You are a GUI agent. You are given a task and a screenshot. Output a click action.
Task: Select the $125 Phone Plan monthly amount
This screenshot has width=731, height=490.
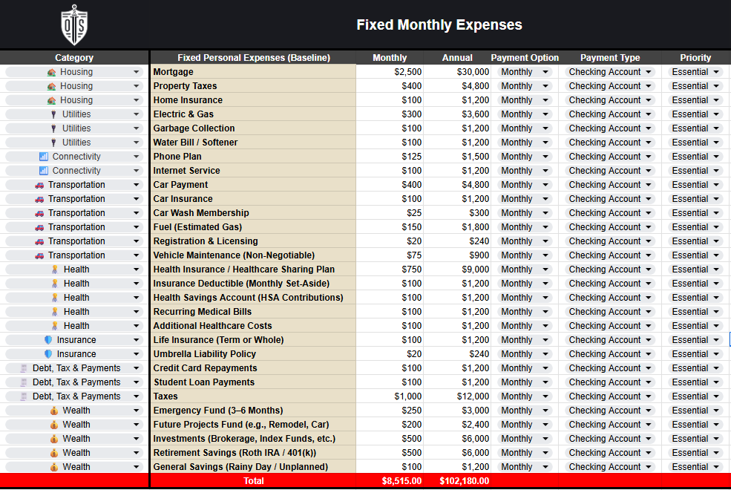390,157
